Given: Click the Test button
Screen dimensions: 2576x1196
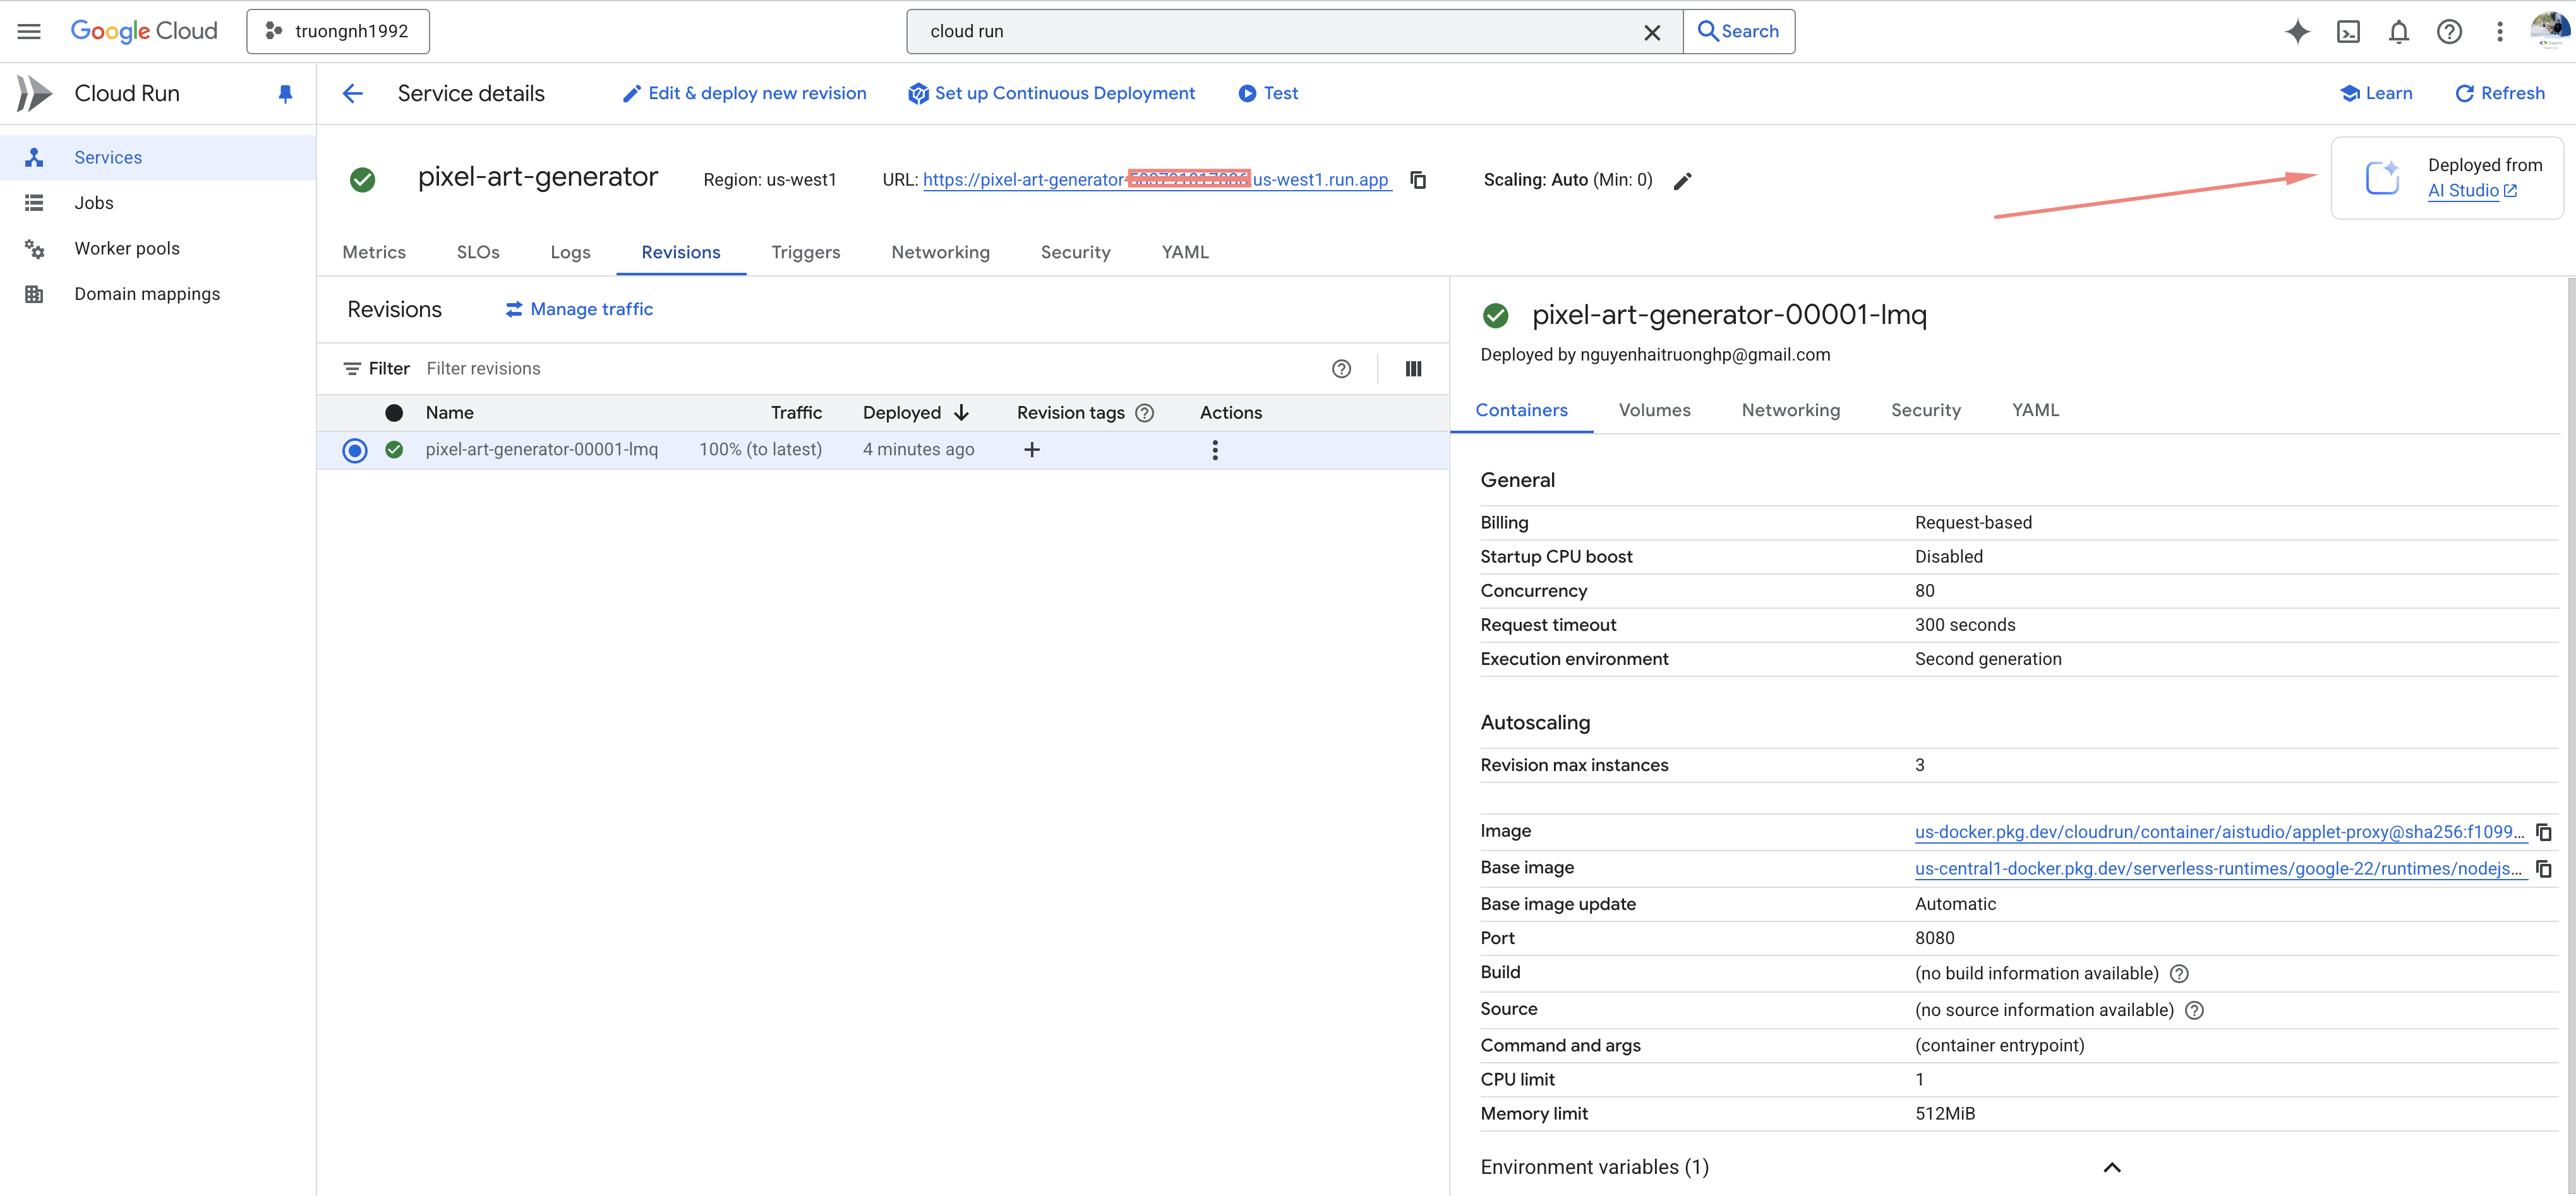Looking at the screenshot, I should [1268, 93].
